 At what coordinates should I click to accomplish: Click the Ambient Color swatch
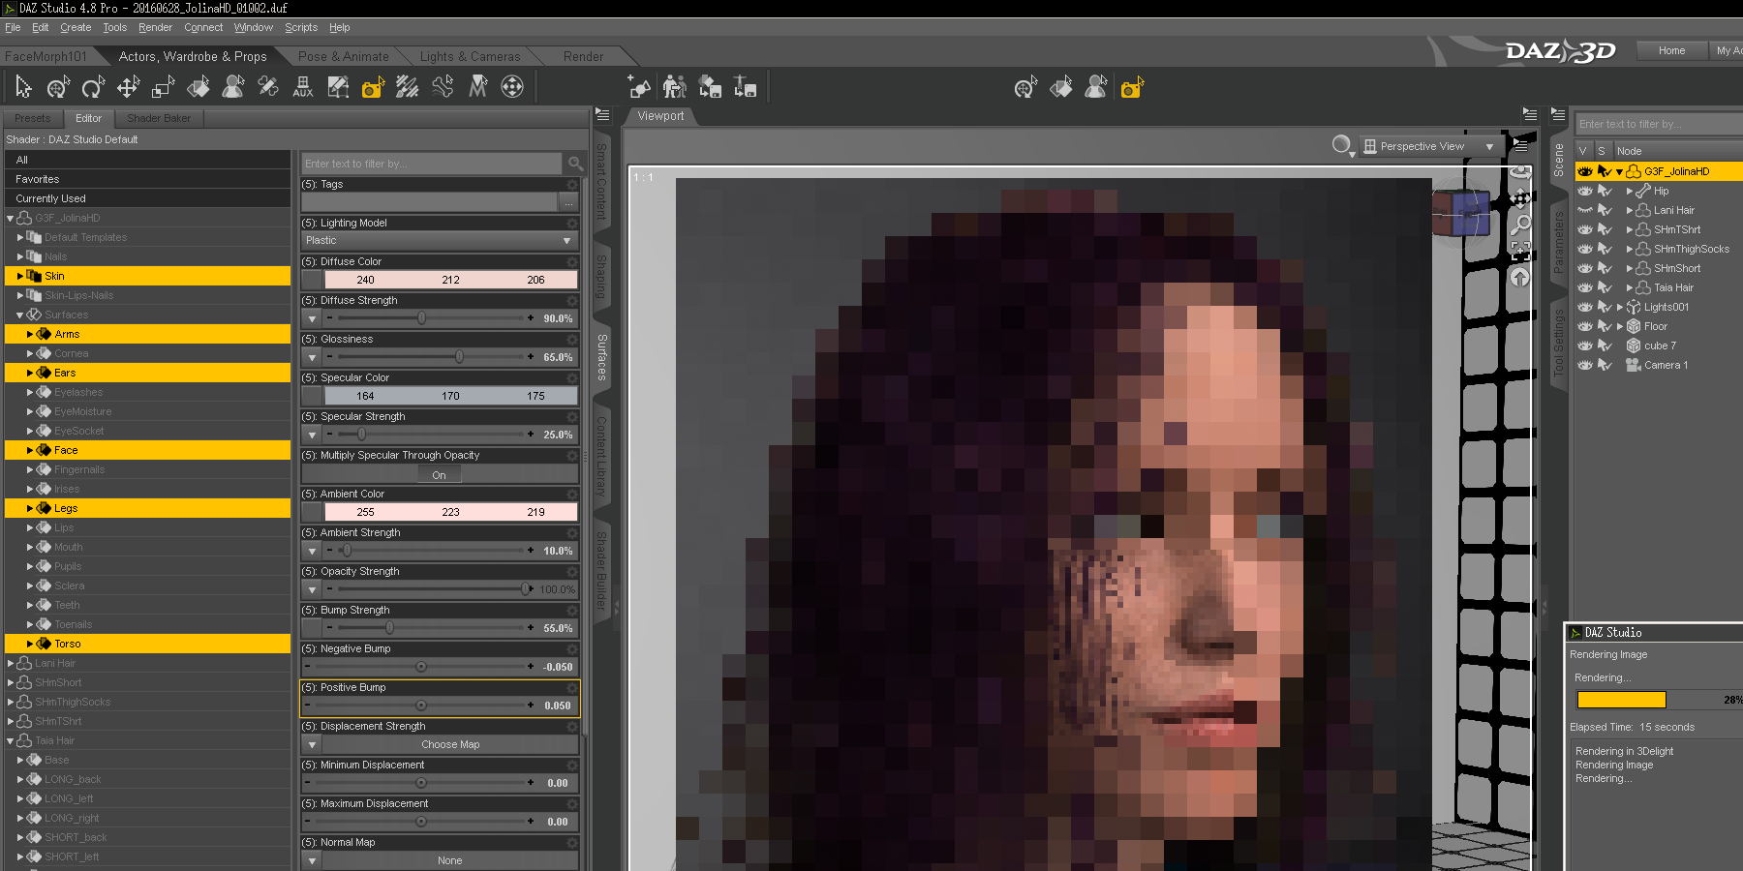[x=451, y=512]
